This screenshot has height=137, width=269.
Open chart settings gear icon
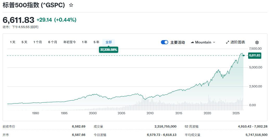coord(257,42)
